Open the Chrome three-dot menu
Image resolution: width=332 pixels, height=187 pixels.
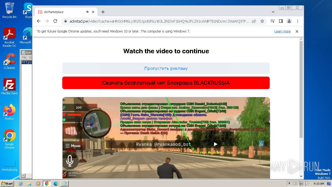298,21
